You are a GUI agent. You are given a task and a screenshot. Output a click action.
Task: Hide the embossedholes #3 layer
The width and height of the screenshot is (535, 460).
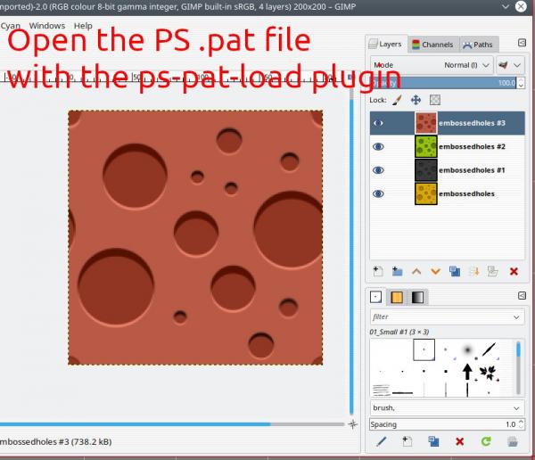pyautogui.click(x=378, y=123)
